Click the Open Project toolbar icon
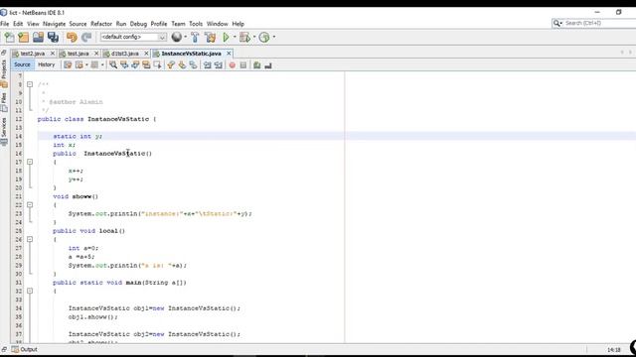The width and height of the screenshot is (636, 357). (38, 38)
